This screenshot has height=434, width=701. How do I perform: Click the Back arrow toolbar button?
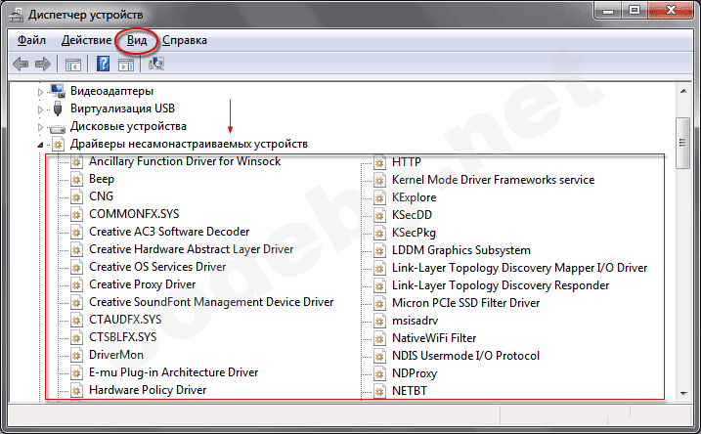(21, 65)
